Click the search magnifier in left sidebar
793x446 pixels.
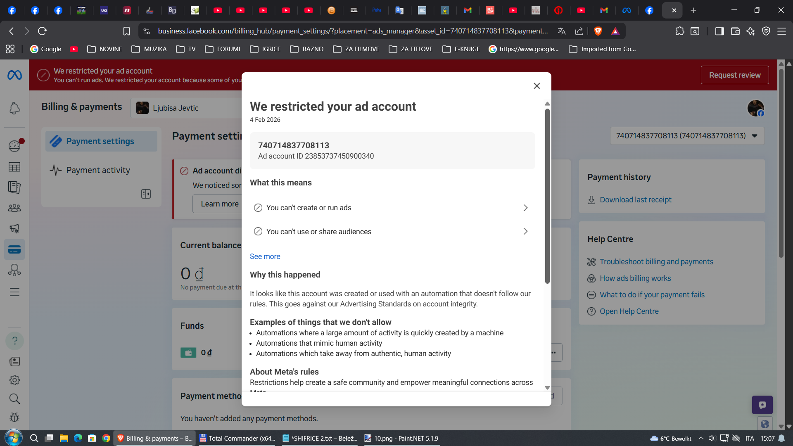pos(14,399)
